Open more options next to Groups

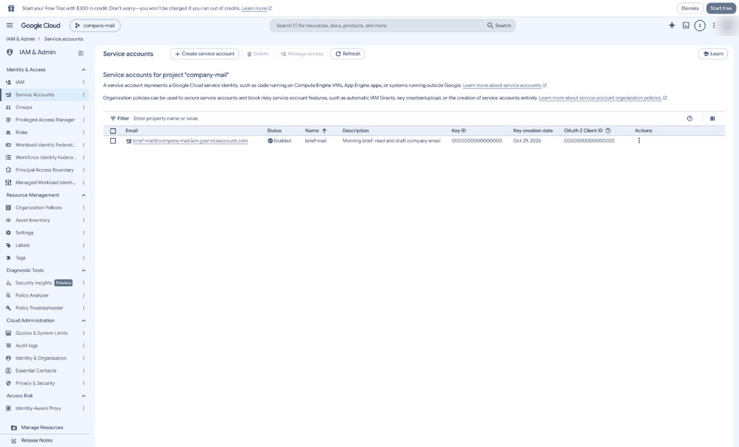84,107
